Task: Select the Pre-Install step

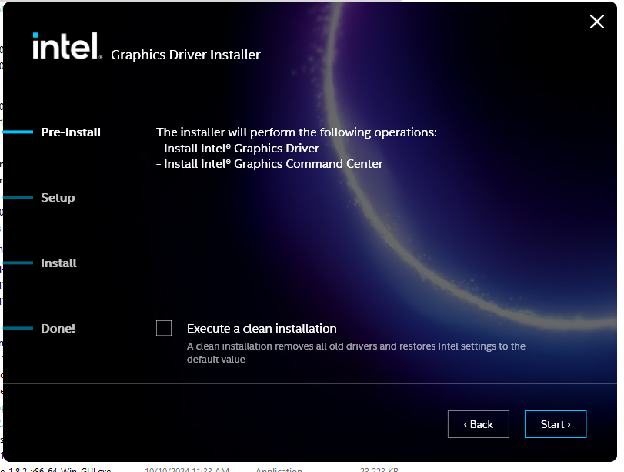Action: (x=71, y=132)
